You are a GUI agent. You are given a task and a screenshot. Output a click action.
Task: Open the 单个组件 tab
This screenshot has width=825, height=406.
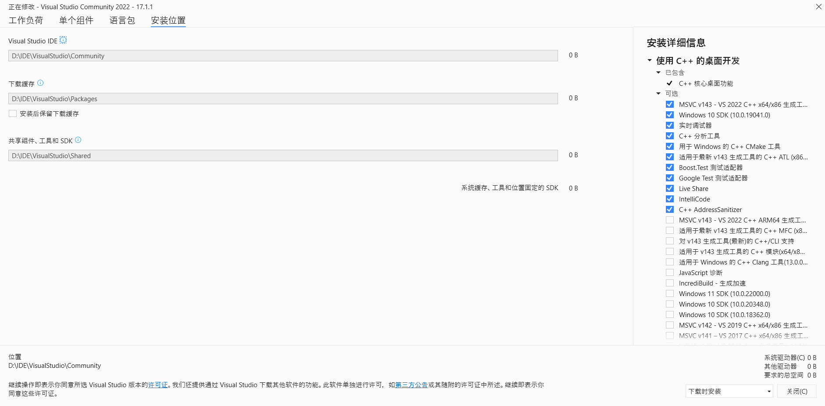point(76,20)
